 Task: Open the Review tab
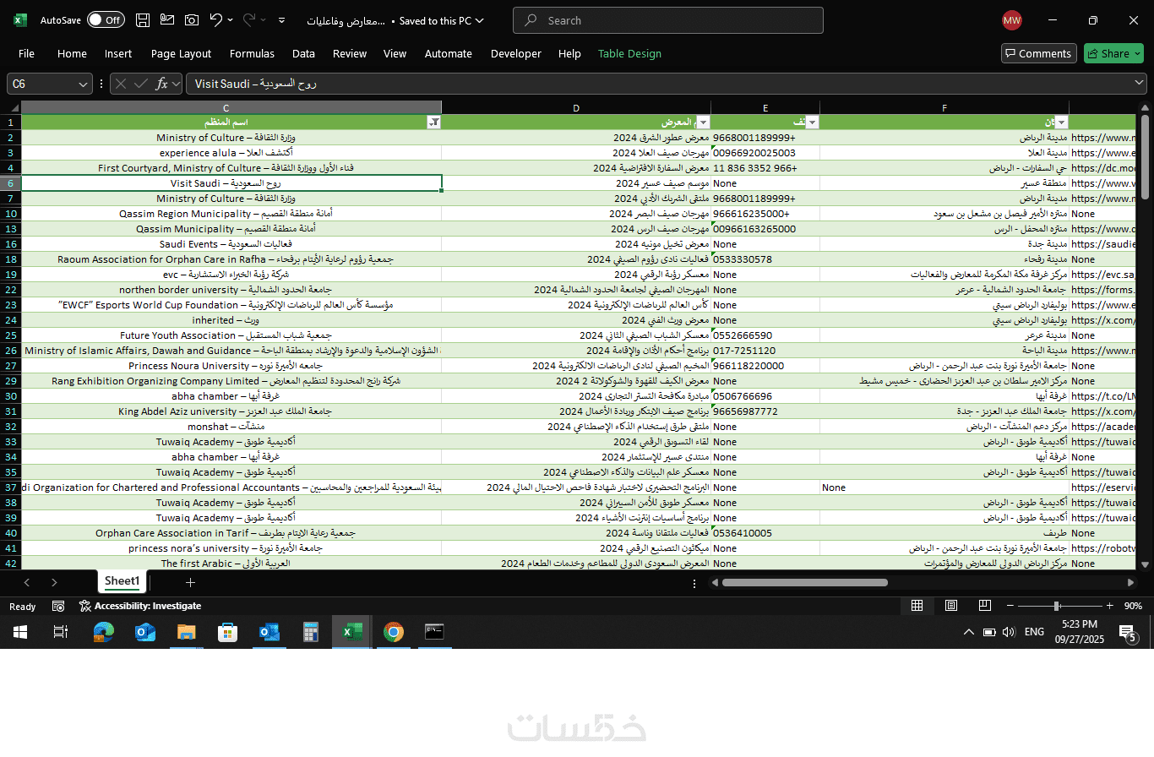pos(349,53)
